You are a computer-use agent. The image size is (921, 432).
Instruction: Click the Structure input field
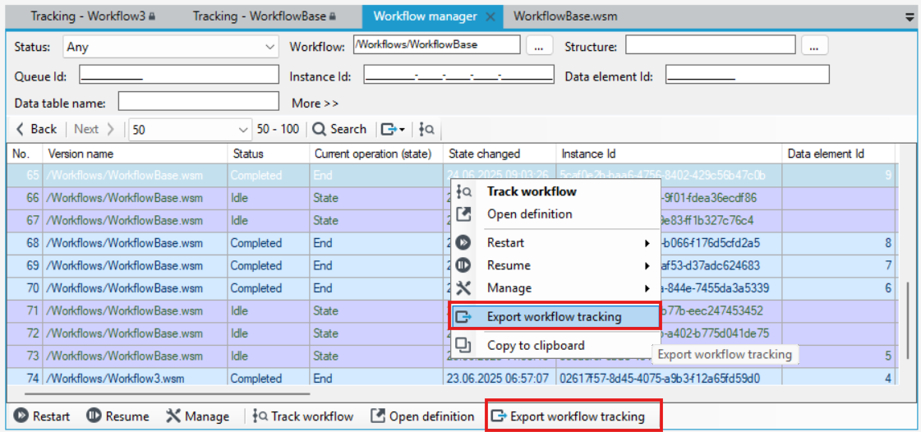click(710, 44)
